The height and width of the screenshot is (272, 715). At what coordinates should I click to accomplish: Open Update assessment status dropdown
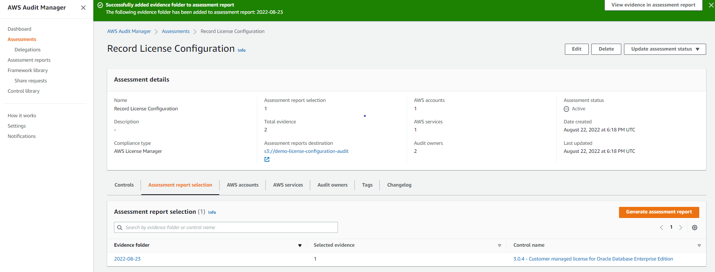click(665, 49)
